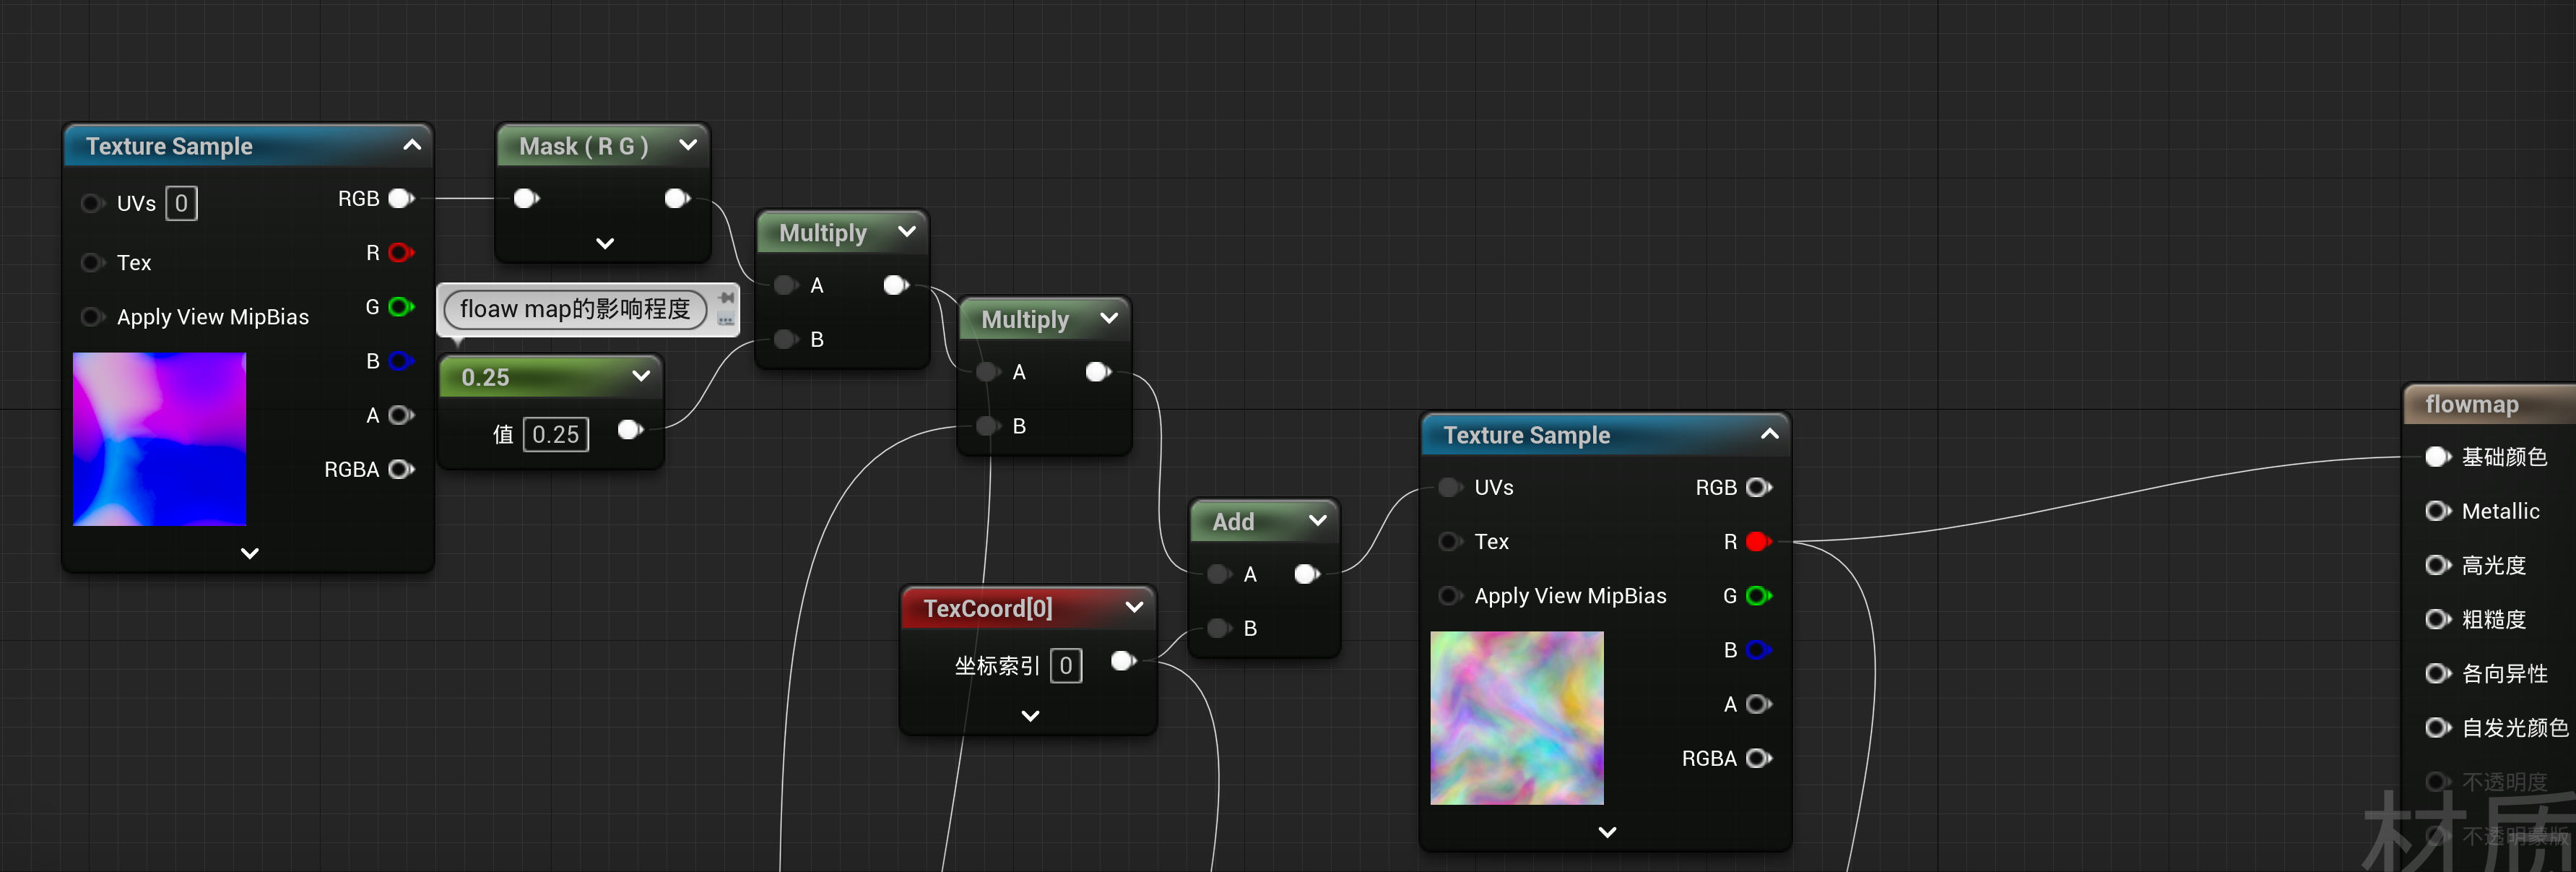The width and height of the screenshot is (2576, 872).
Task: Select pastel rainbow texture preview thumbnail
Action: coord(1517,718)
